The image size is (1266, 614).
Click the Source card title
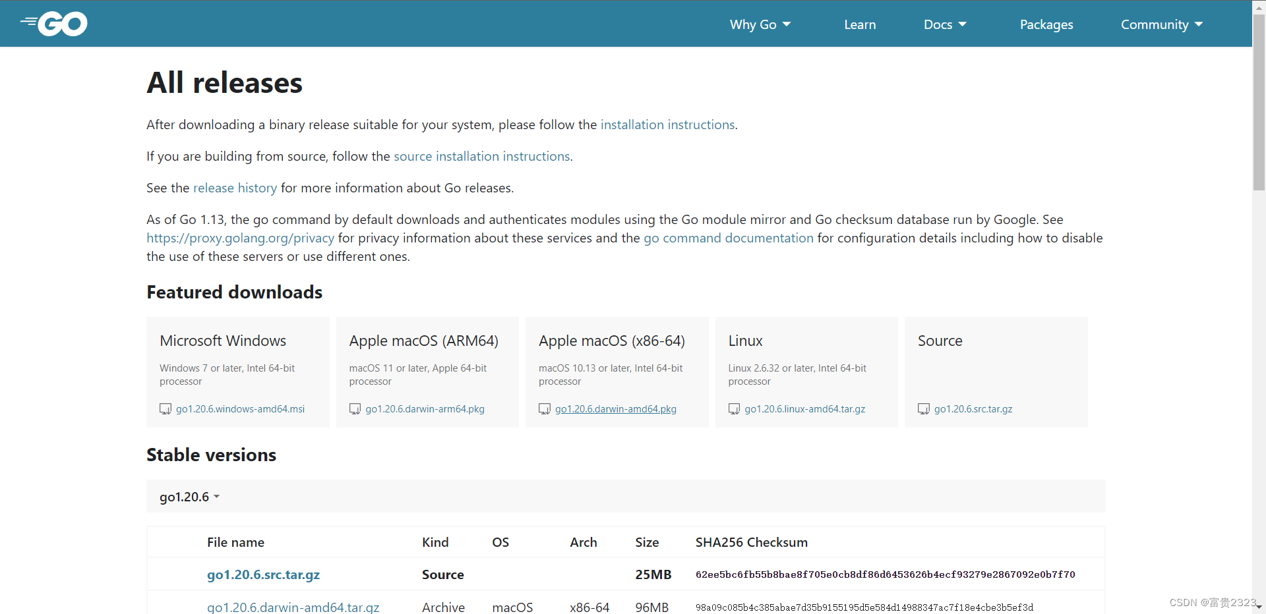(x=940, y=341)
